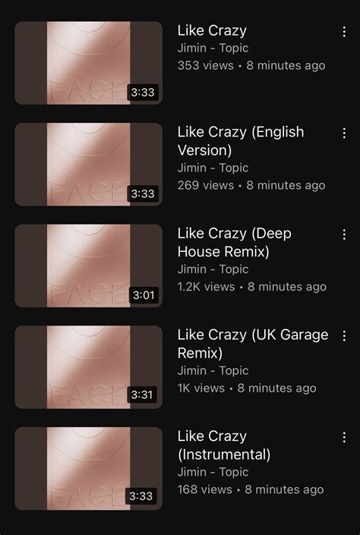Viewport: 360px width, 535px height.
Task: Open three-dot menu for UK Garage Remix
Action: [x=344, y=335]
